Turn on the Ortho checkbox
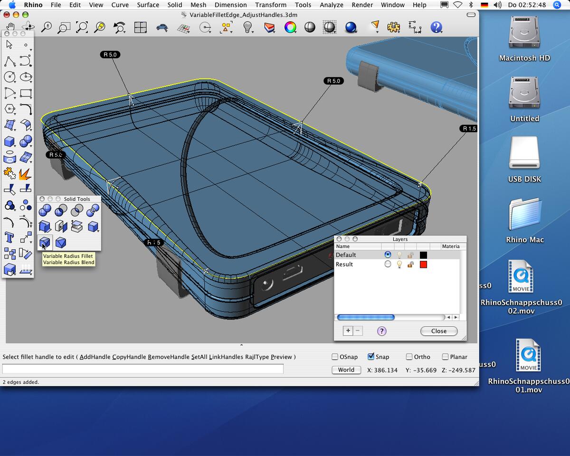 409,357
